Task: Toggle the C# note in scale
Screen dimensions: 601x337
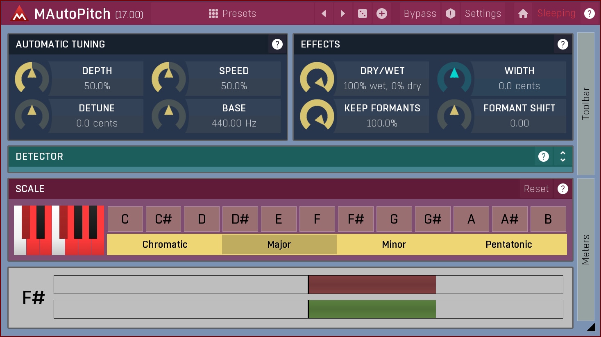Action: (163, 219)
